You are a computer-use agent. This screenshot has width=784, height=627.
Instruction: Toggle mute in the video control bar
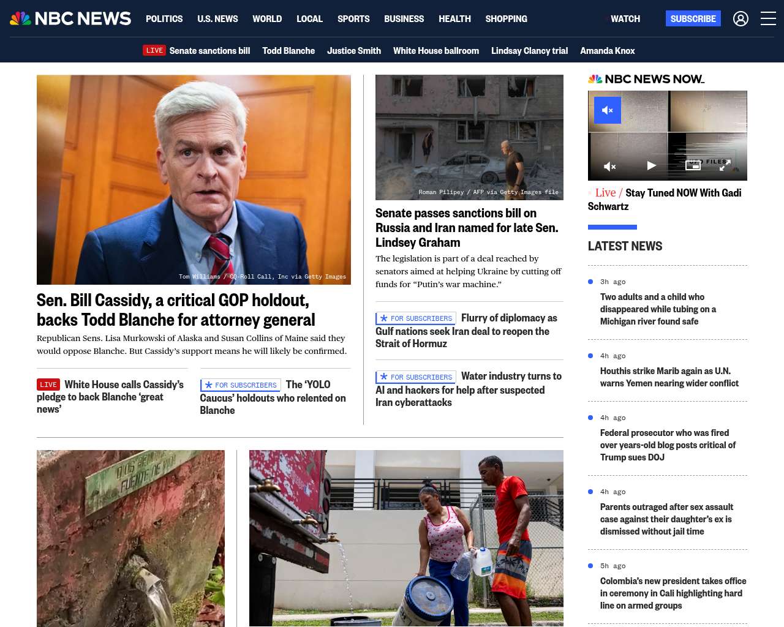(x=609, y=166)
